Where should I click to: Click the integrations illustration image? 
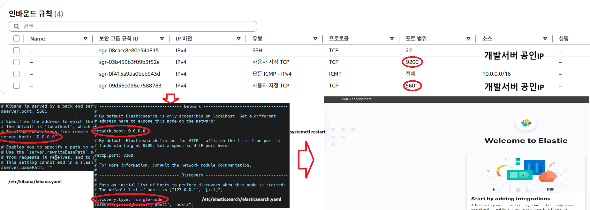click(x=526, y=174)
